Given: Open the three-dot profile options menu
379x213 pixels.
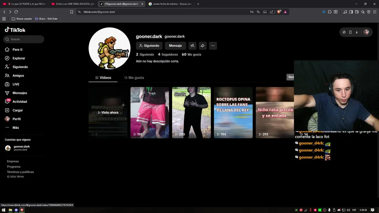Looking at the screenshot, I should click(213, 46).
